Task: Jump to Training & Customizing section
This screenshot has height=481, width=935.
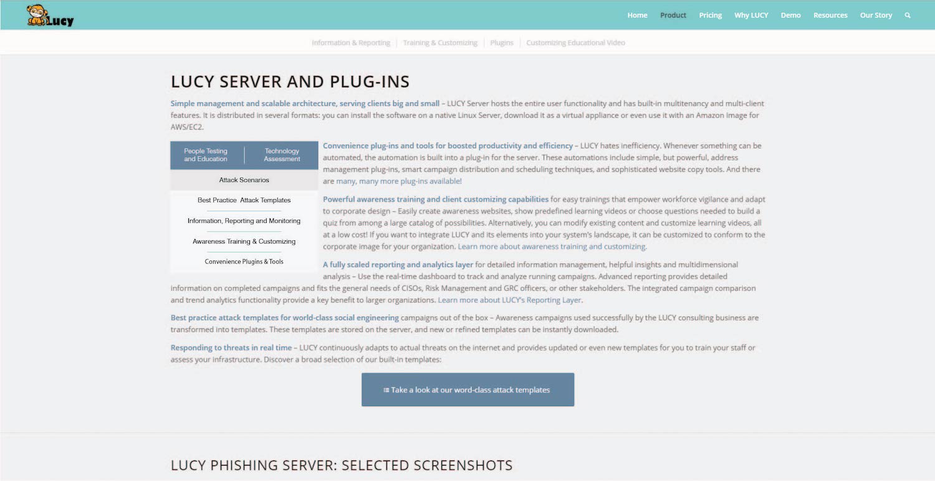Action: 440,43
